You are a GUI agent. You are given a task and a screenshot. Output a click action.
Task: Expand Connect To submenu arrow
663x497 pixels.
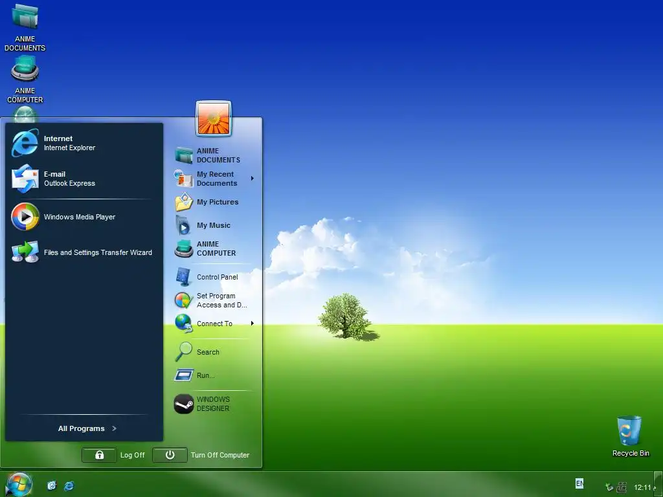(x=253, y=324)
